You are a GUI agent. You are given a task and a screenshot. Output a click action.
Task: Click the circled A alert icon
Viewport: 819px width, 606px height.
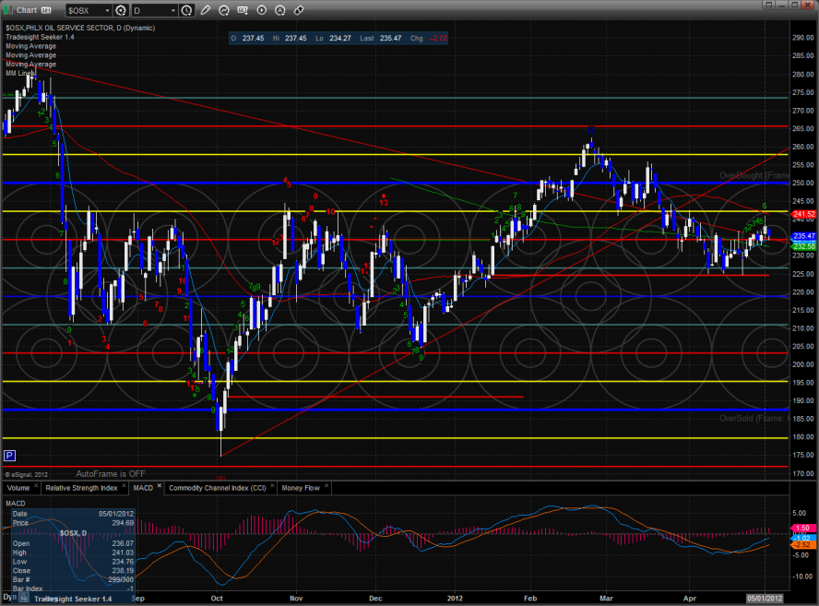click(x=279, y=10)
